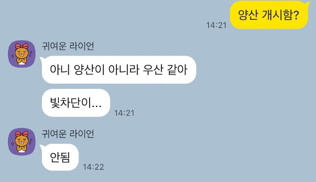Click the word 개시함? in the yellow bubble
The width and height of the screenshot is (316, 182).
(280, 15)
